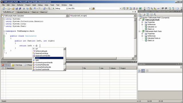Select CalculatorTests.cs in Solution Explorer tree

click(154, 38)
